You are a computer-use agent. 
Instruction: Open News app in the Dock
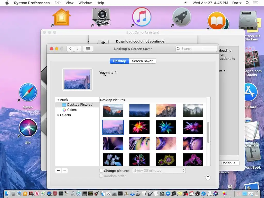click(x=37, y=194)
